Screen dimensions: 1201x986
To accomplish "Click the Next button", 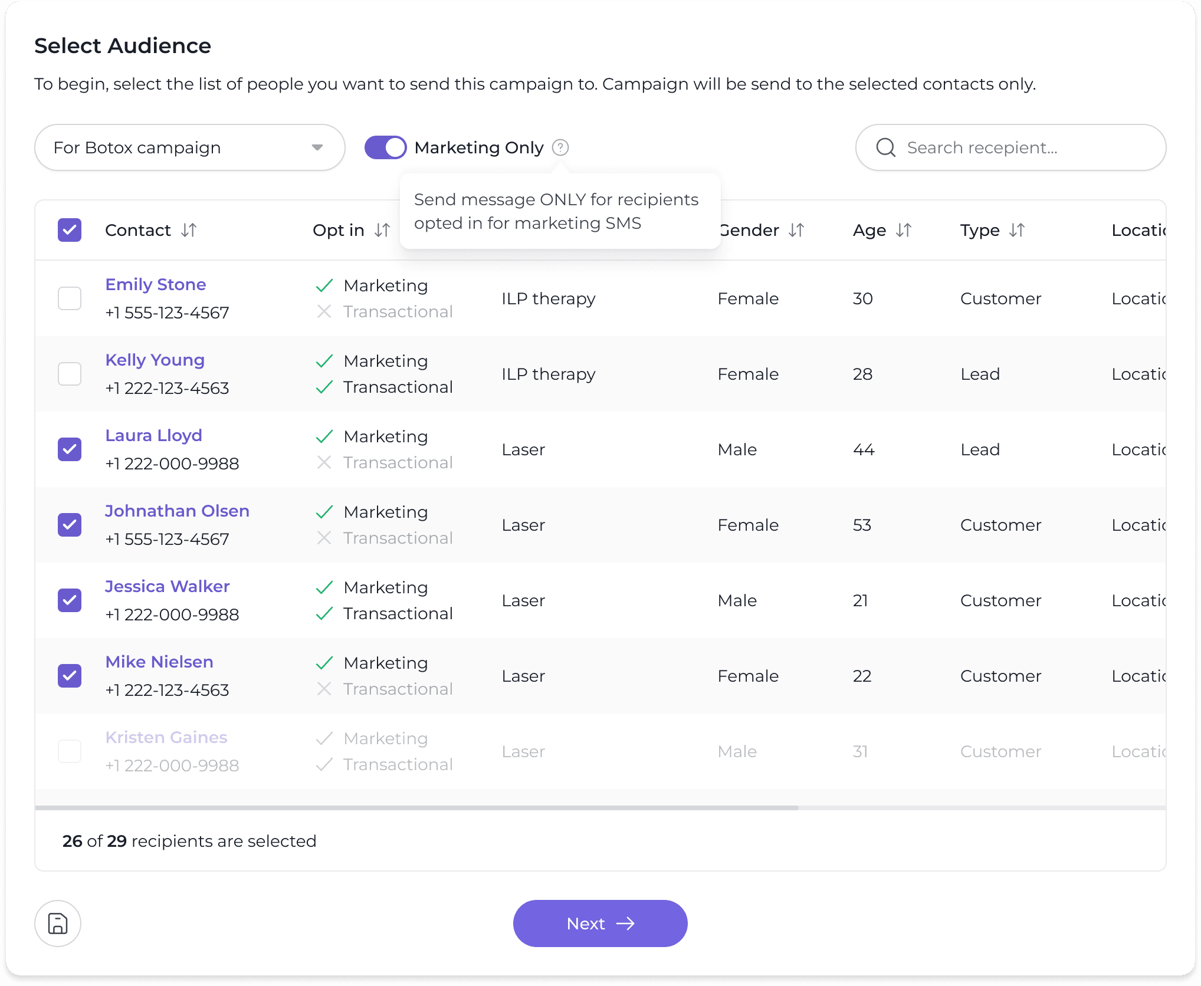I will pos(600,923).
